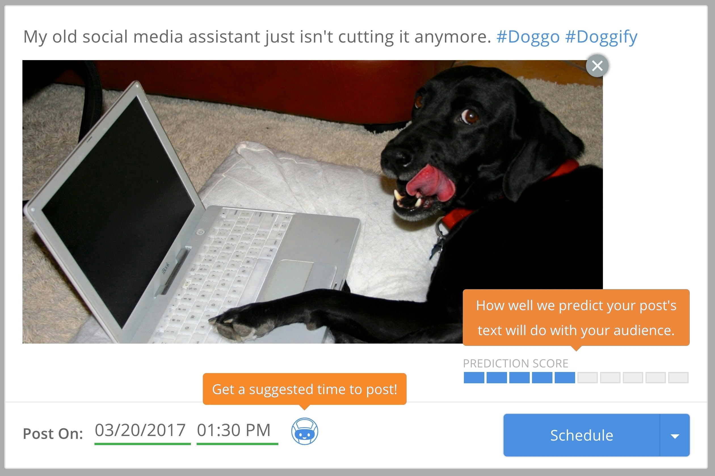Click the 'Get a suggested time to post!' tooltip

click(x=305, y=389)
